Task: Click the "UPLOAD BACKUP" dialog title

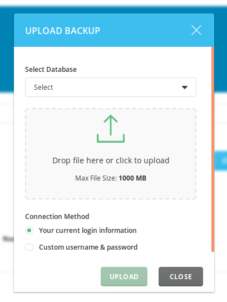Action: [x=63, y=31]
